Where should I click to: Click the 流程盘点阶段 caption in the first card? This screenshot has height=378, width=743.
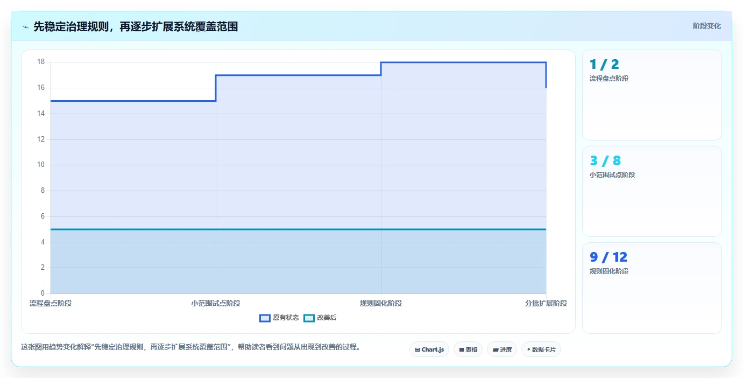click(609, 79)
